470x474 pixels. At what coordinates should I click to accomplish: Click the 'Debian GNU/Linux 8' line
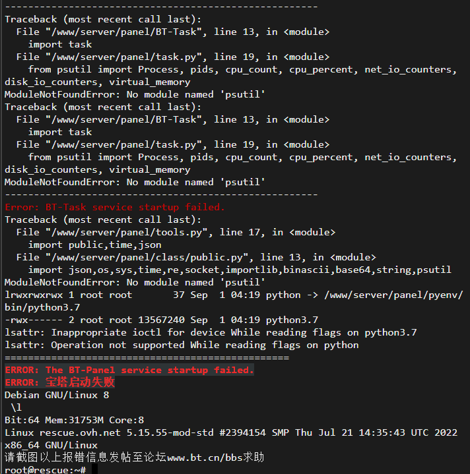57,395
